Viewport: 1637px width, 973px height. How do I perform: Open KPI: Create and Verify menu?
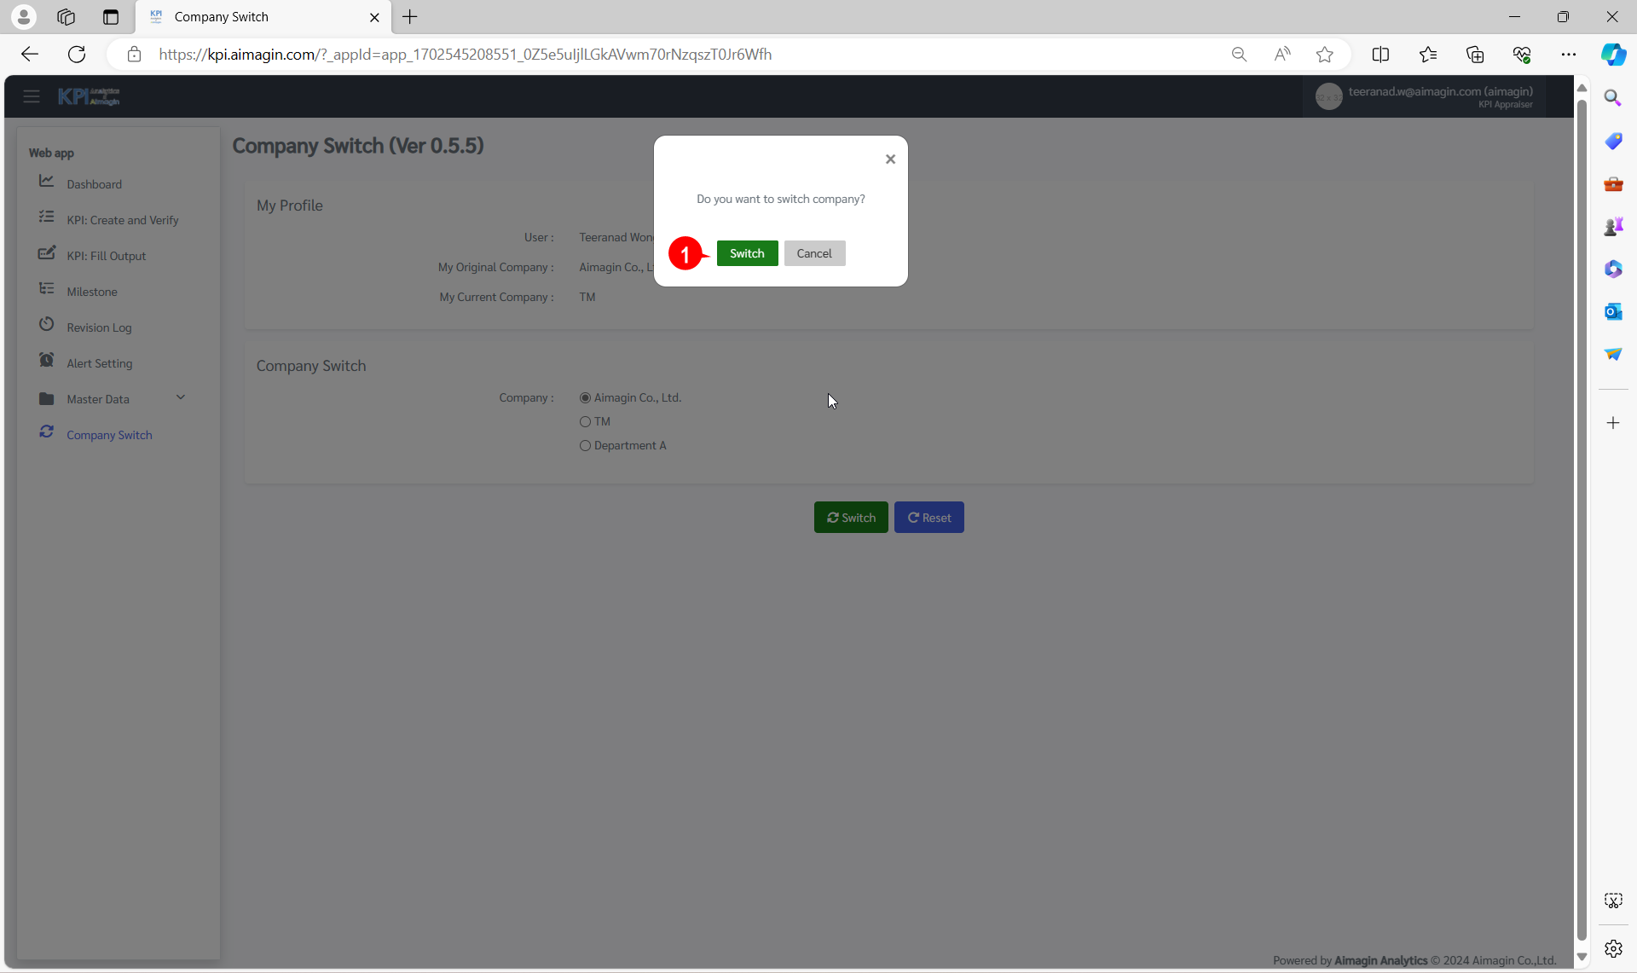(x=122, y=220)
